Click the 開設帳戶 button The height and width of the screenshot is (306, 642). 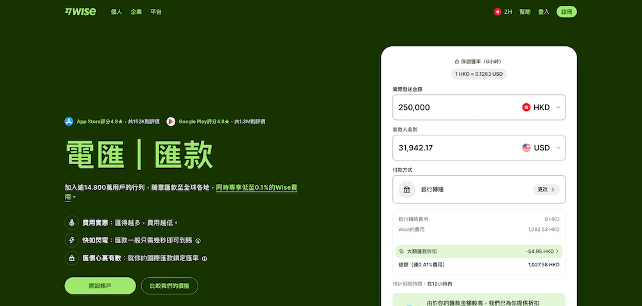click(x=100, y=286)
